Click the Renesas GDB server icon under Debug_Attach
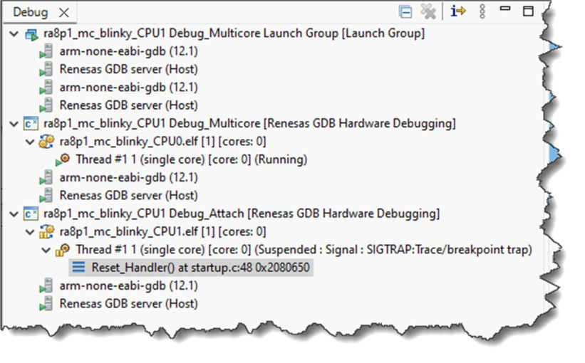Viewport: 585px width, 363px height. click(x=46, y=304)
